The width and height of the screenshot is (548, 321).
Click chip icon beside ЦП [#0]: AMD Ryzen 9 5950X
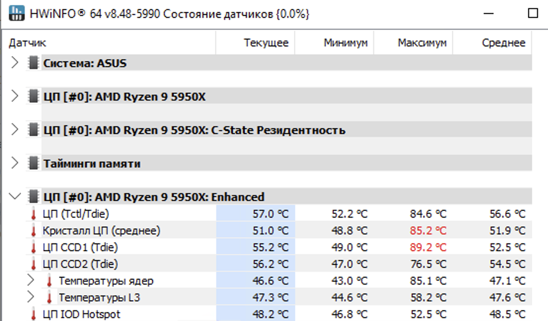[33, 96]
